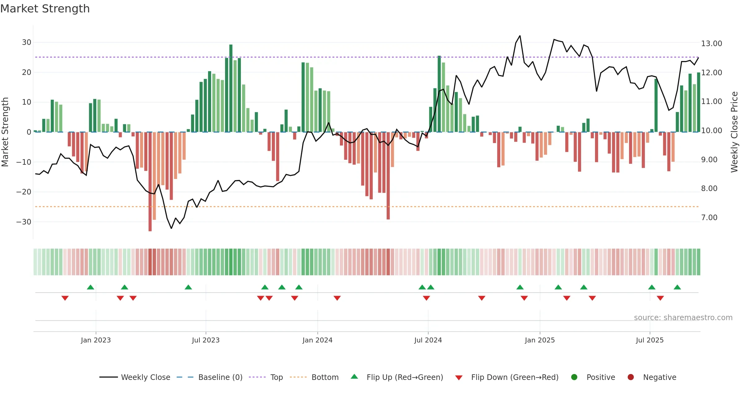The height and width of the screenshot is (418, 743).
Task: Click the lone flip-down triangle around October 2024
Action: 482,298
